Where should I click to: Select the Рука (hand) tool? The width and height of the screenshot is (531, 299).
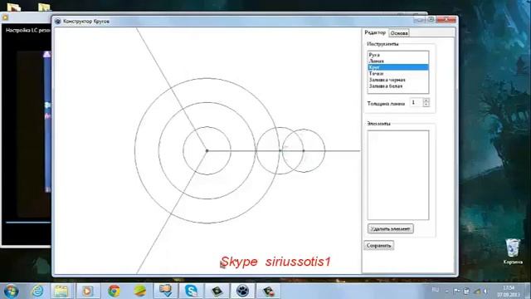(398, 55)
